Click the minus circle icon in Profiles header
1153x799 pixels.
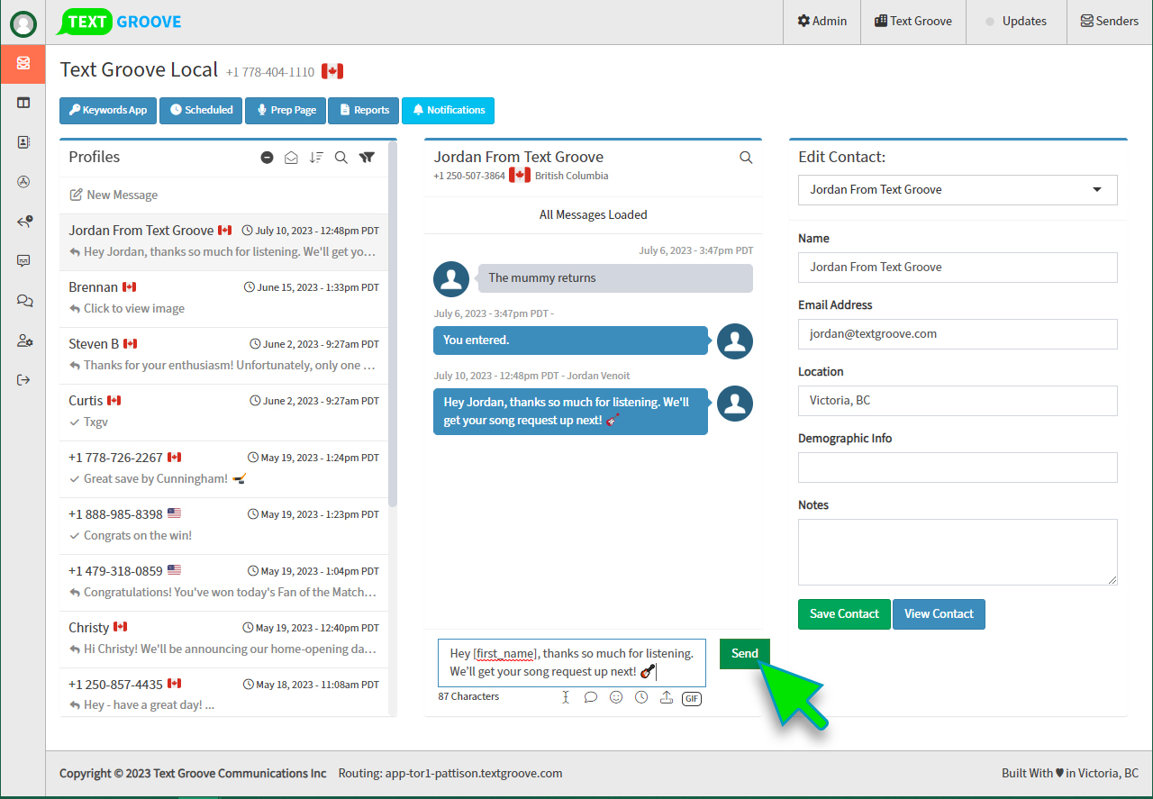coord(267,158)
